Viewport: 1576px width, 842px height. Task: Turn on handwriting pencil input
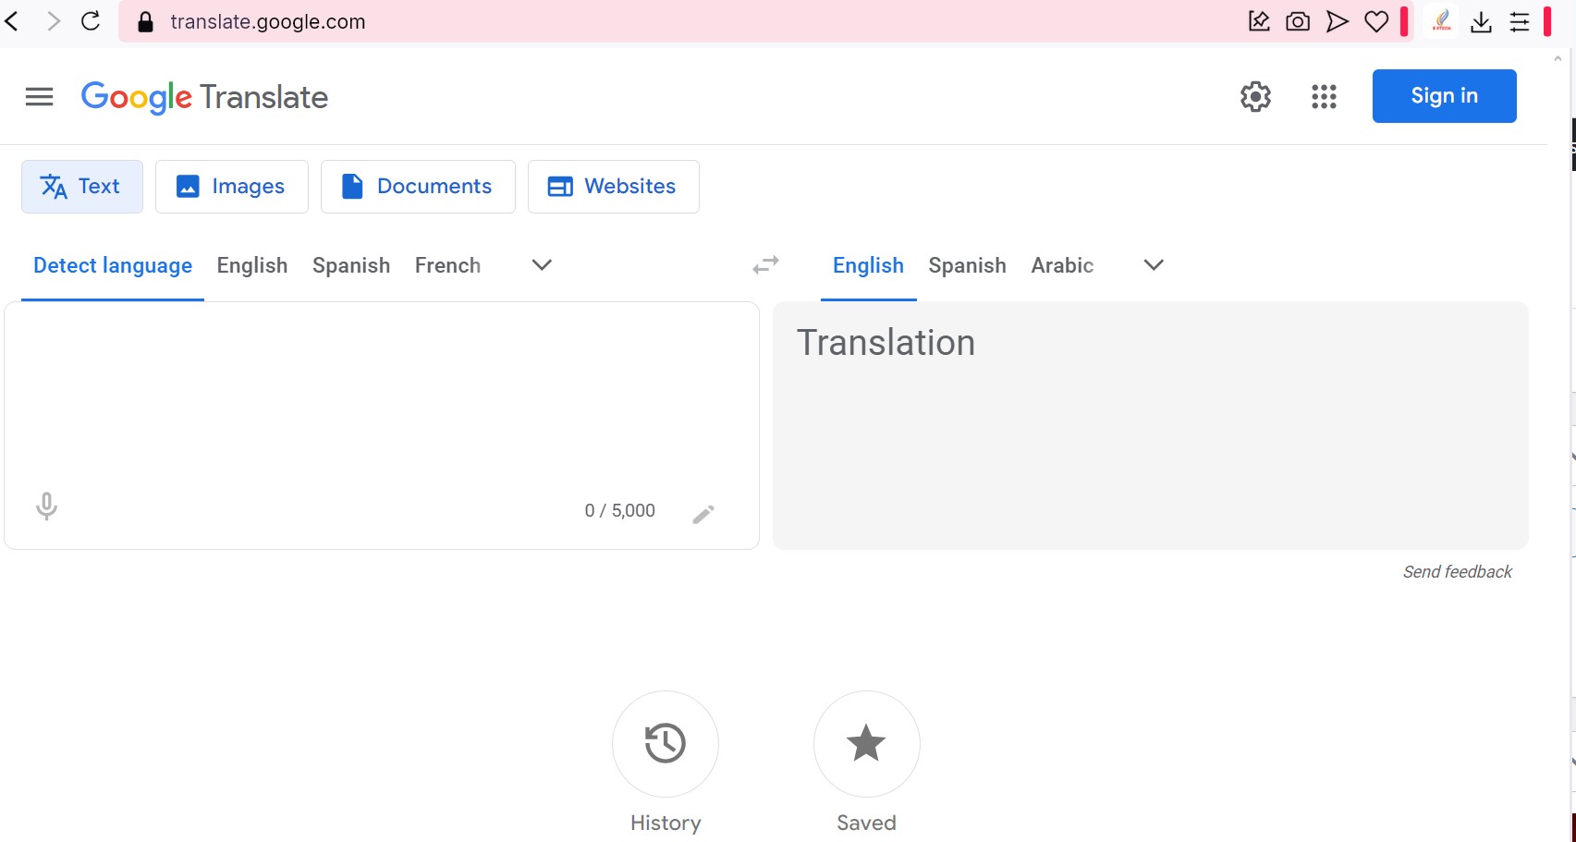click(702, 514)
